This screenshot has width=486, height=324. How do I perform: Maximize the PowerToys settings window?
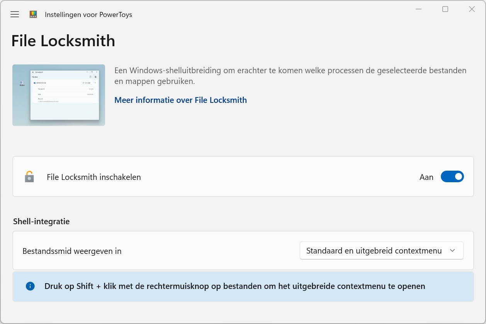click(x=445, y=9)
